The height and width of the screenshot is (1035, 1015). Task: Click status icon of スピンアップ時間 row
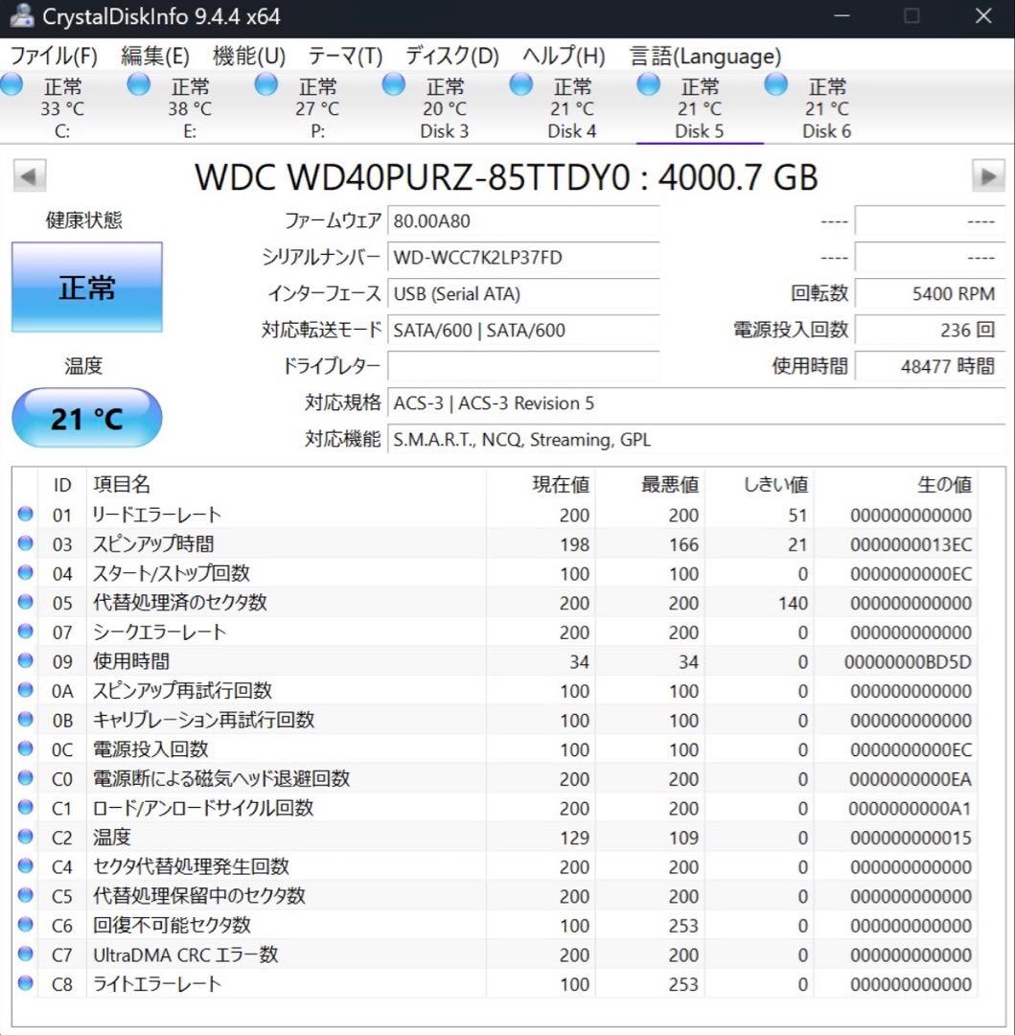[x=25, y=543]
